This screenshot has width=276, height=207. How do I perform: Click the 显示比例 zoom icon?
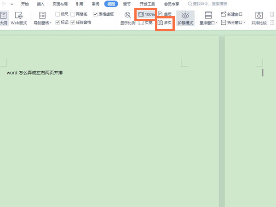pos(128,16)
